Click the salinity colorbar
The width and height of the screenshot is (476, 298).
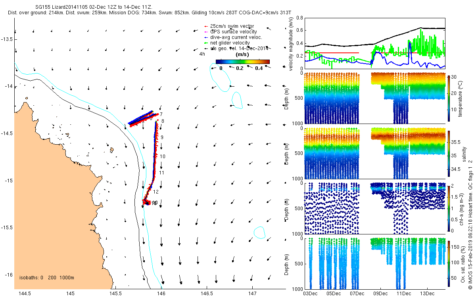pyautogui.click(x=449, y=154)
